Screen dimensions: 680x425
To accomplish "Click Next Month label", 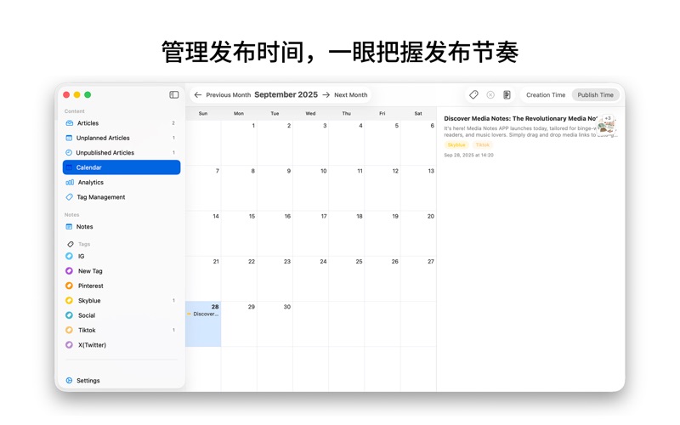I will (x=350, y=95).
